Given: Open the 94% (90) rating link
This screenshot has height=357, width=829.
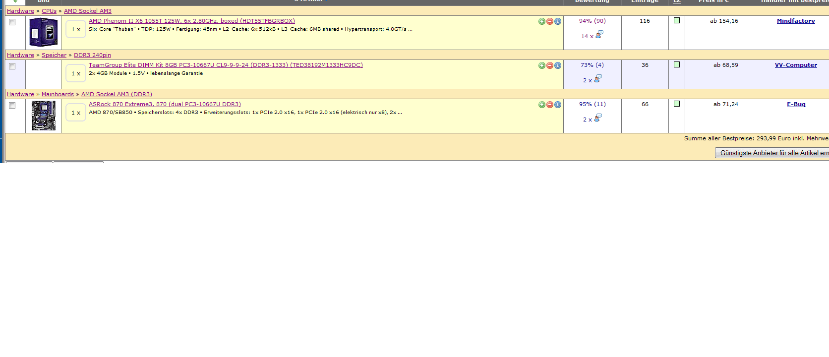Looking at the screenshot, I should [592, 21].
